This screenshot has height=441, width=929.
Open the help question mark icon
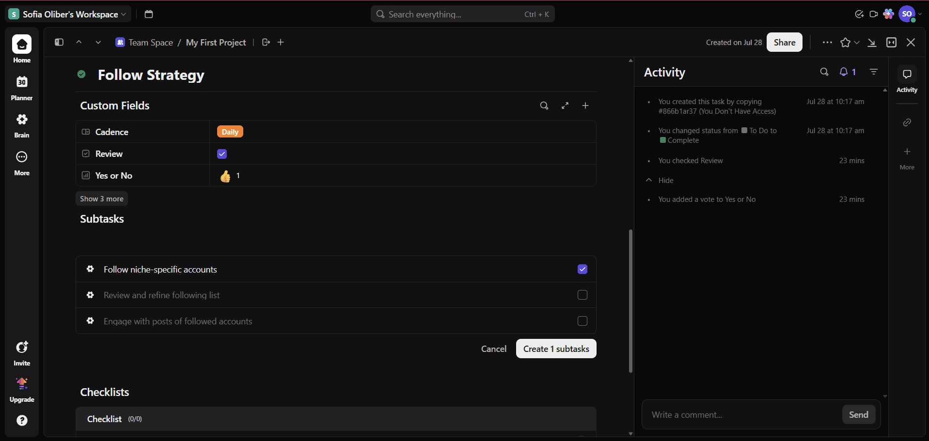(22, 420)
